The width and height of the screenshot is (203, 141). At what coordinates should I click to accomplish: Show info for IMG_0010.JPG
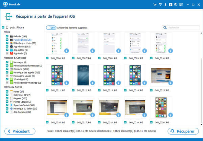(171, 51)
